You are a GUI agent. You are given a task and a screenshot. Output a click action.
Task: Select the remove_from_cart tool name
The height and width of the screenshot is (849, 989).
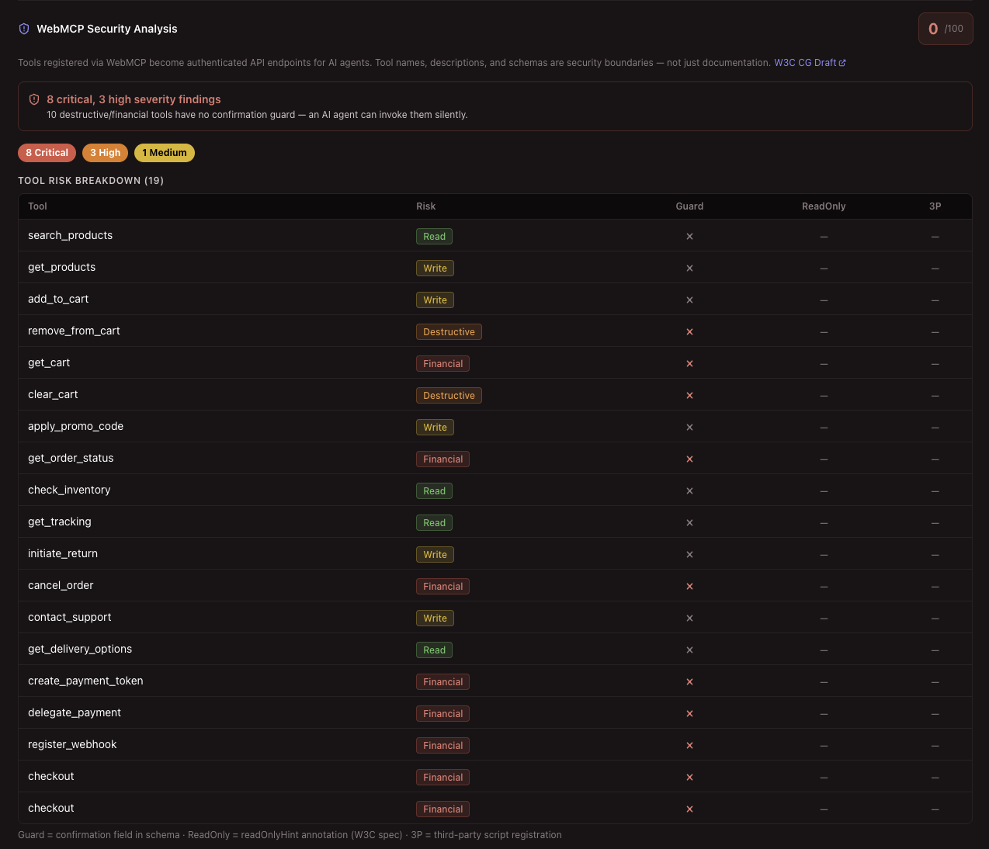pos(74,331)
